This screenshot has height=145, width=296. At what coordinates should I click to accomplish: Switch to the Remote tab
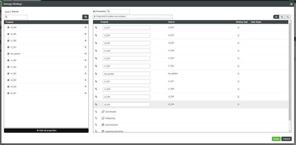coord(15,12)
